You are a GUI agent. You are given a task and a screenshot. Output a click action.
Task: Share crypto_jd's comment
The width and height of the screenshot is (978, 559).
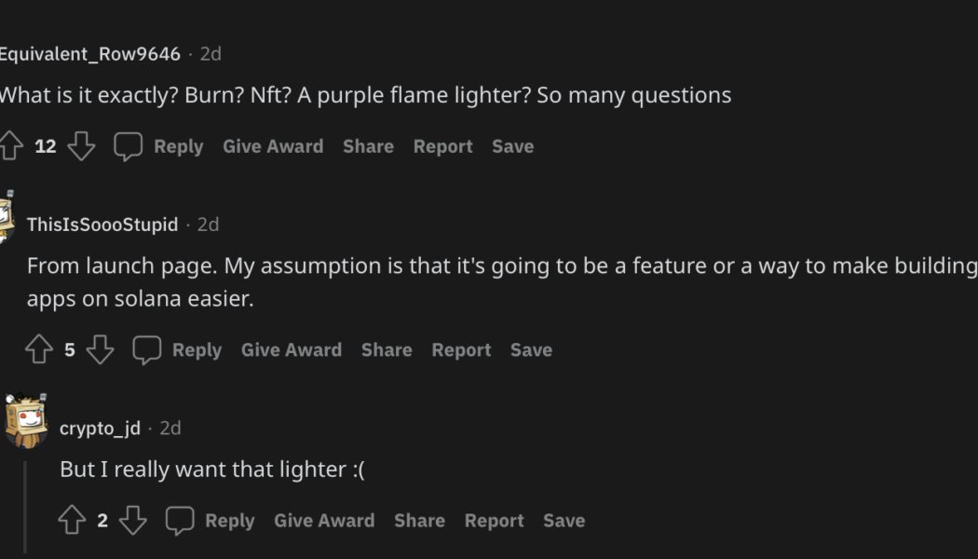pyautogui.click(x=419, y=521)
